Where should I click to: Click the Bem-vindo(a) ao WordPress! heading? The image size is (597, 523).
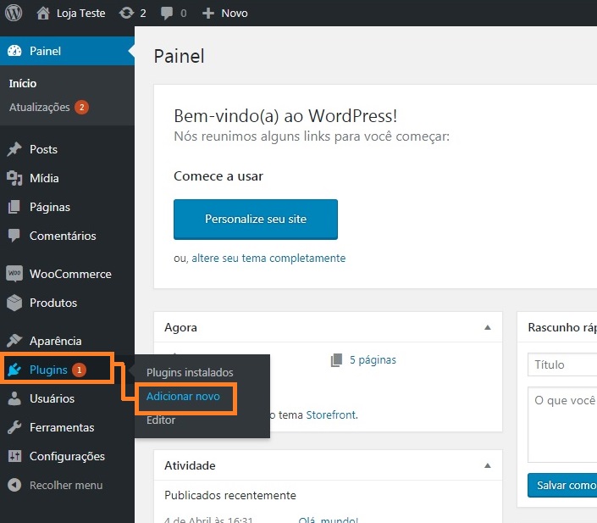point(285,116)
